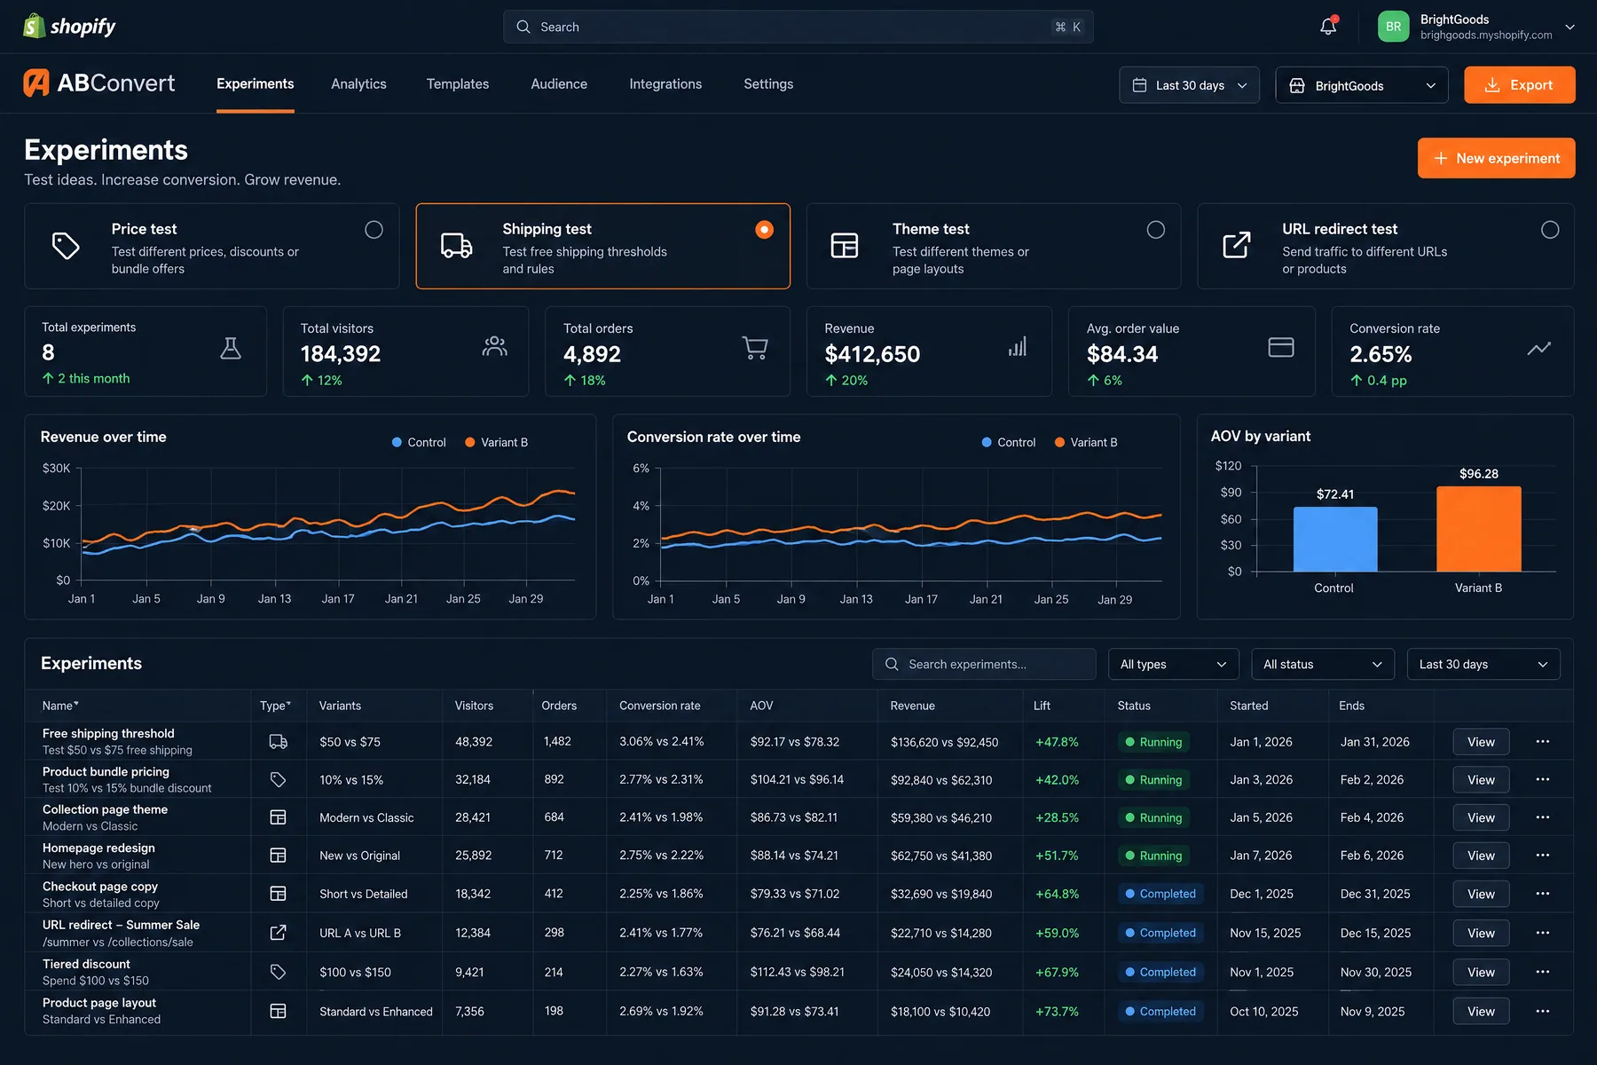
Task: View the Product page layout experiment
Action: click(x=1481, y=1011)
